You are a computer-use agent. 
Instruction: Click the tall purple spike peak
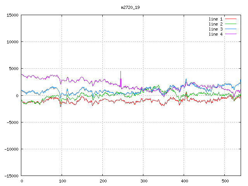tap(121, 71)
